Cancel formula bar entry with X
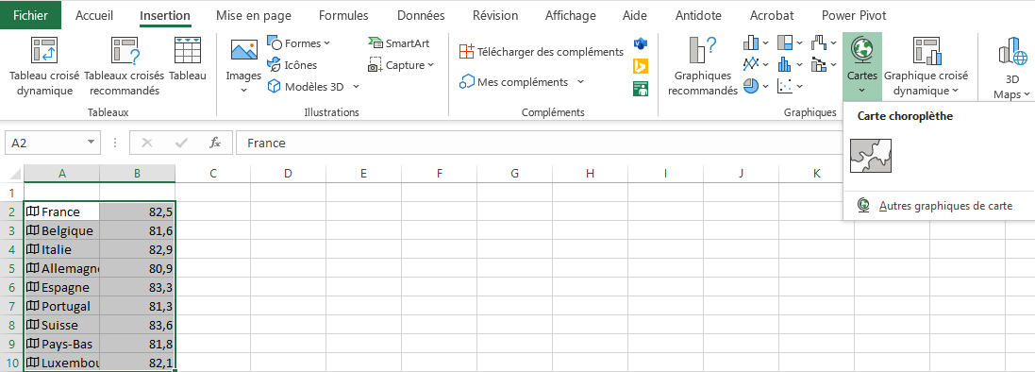The image size is (1035, 372). coord(147,143)
